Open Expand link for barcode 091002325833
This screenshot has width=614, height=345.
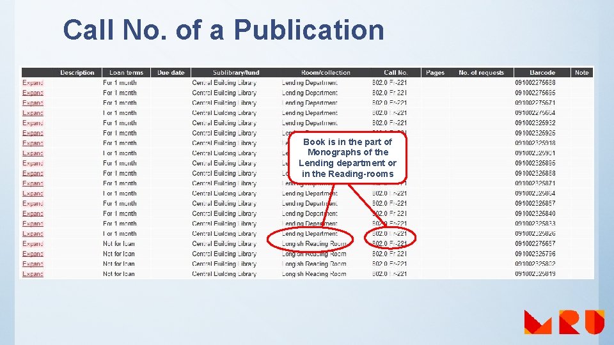click(33, 224)
